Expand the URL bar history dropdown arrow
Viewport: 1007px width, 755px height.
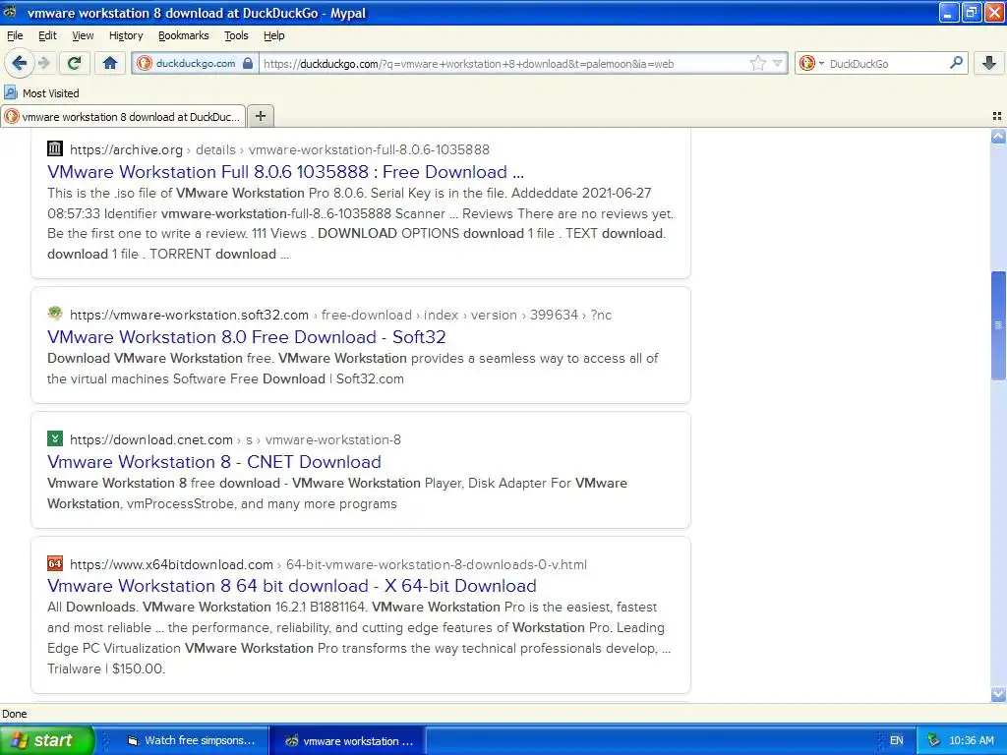pyautogui.click(x=777, y=63)
